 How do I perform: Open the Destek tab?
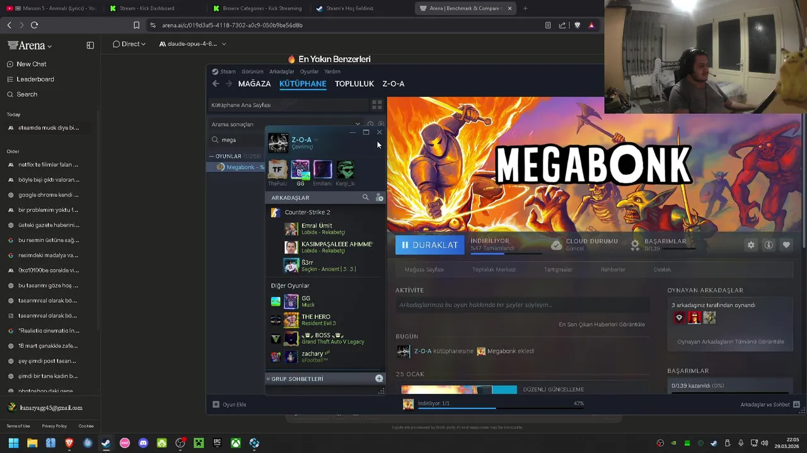[662, 269]
